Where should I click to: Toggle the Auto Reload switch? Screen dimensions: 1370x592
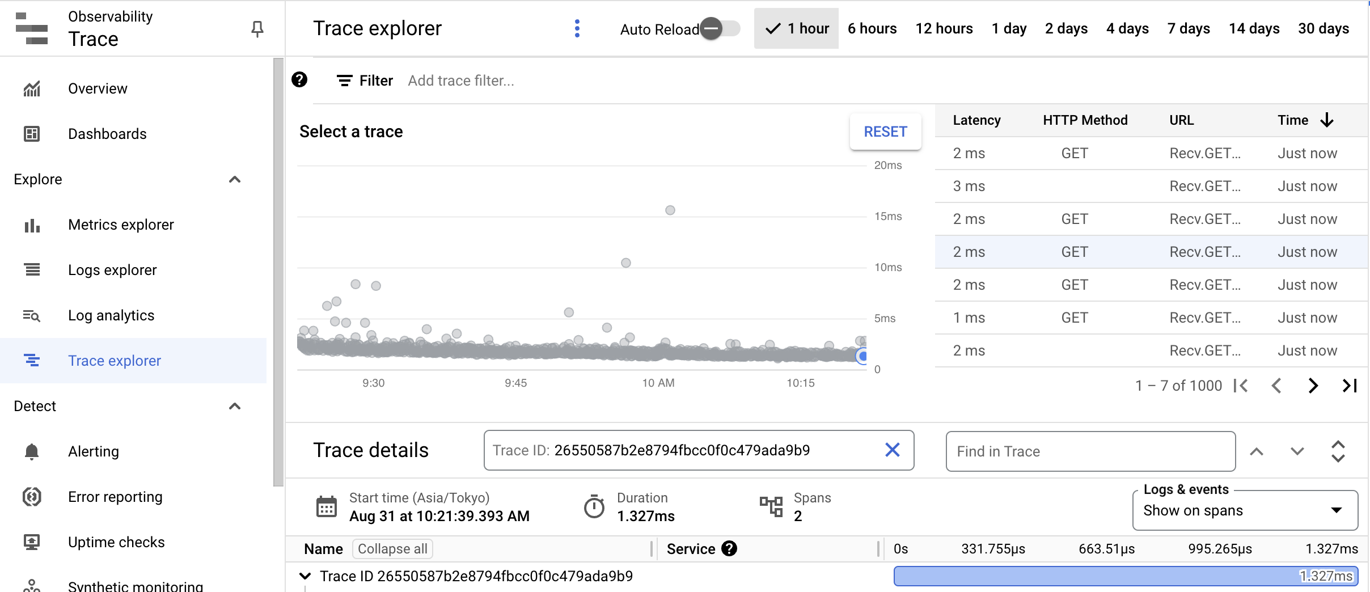[x=720, y=28]
